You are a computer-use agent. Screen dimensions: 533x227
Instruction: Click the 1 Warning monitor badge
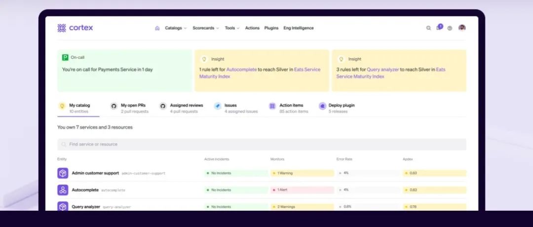pyautogui.click(x=302, y=173)
